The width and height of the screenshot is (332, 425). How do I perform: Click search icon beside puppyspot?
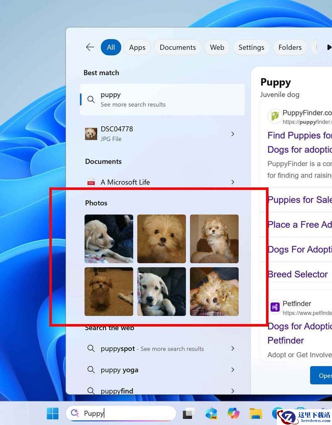pos(91,348)
